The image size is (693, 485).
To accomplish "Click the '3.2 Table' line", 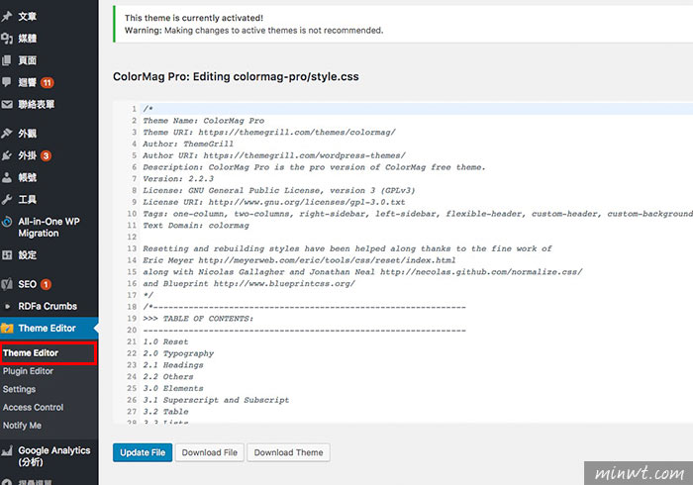I will tap(165, 412).
